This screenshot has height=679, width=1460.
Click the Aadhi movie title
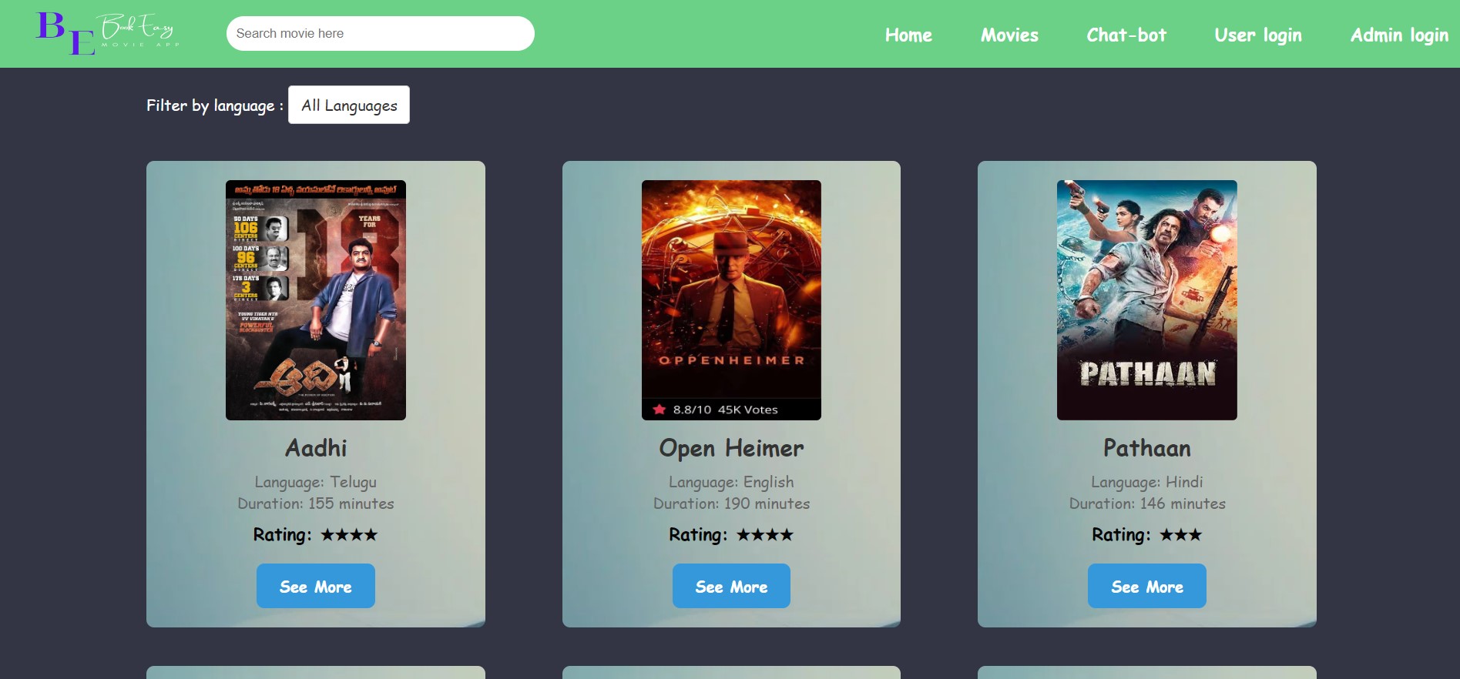(x=316, y=448)
